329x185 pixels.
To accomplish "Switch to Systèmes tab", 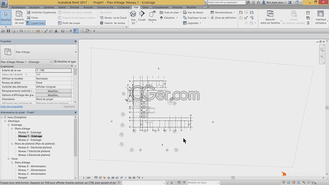I will click(49, 7).
